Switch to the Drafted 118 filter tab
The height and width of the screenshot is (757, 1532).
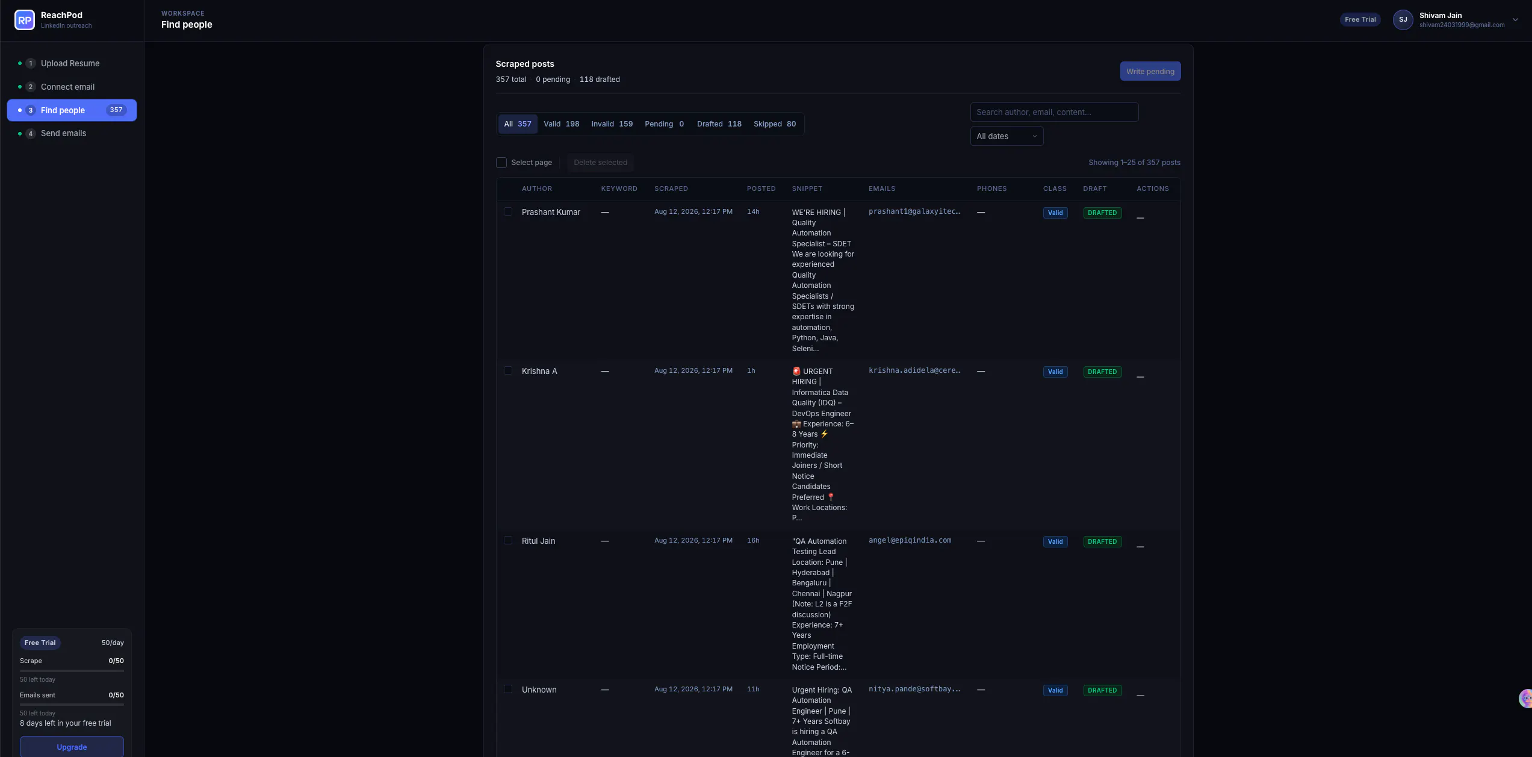[719, 124]
